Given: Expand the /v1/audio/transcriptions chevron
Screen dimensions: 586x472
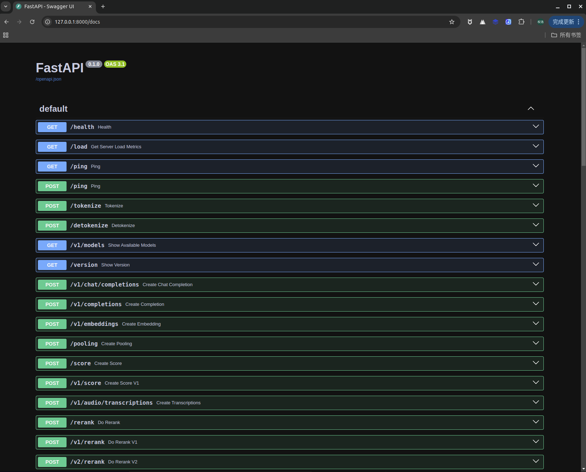Looking at the screenshot, I should [536, 402].
